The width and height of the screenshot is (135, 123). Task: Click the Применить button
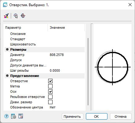click(73, 117)
